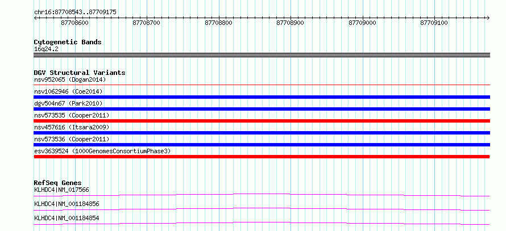
Task: Click magenta intron line of NM_001184856
Action: point(262,209)
